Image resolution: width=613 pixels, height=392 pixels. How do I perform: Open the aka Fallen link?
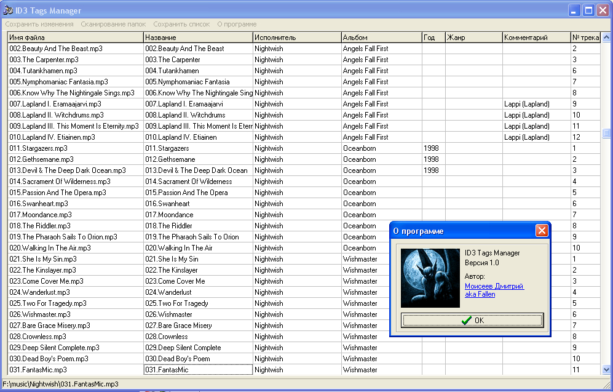pyautogui.click(x=480, y=294)
